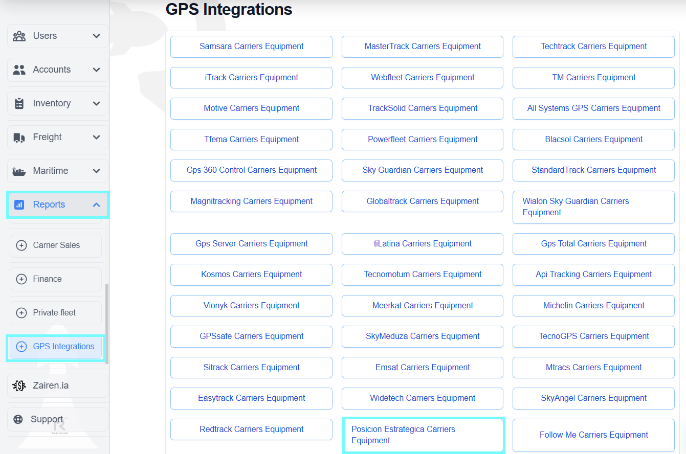Open Samsara Carriers Equipment
This screenshot has height=454, width=686.
click(x=251, y=47)
